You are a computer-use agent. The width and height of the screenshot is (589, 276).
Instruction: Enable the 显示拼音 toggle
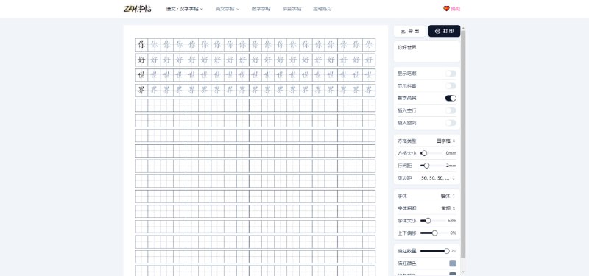click(451, 86)
